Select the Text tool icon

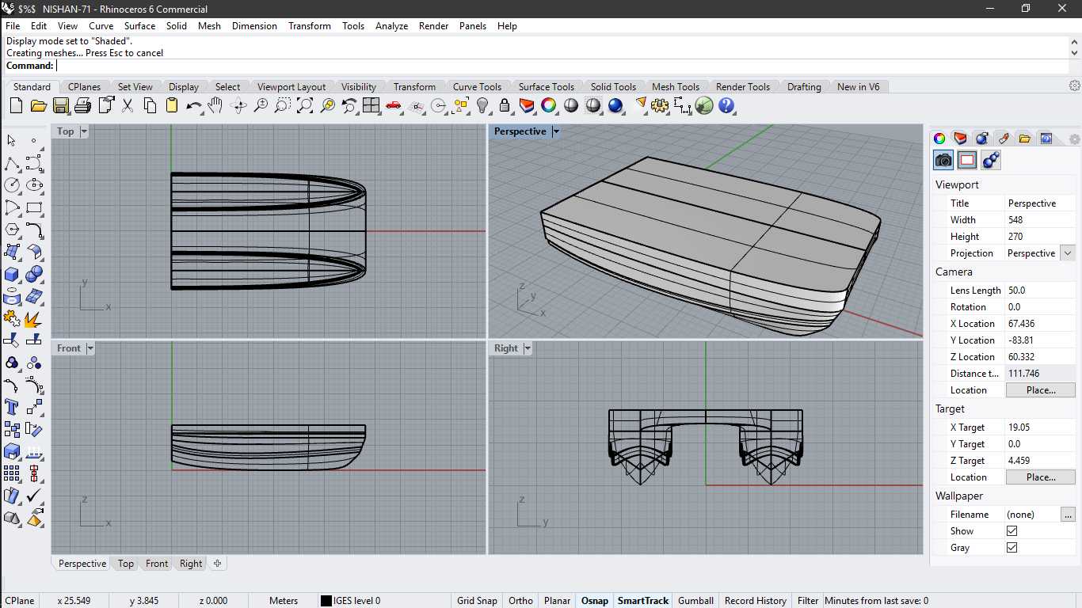click(12, 407)
